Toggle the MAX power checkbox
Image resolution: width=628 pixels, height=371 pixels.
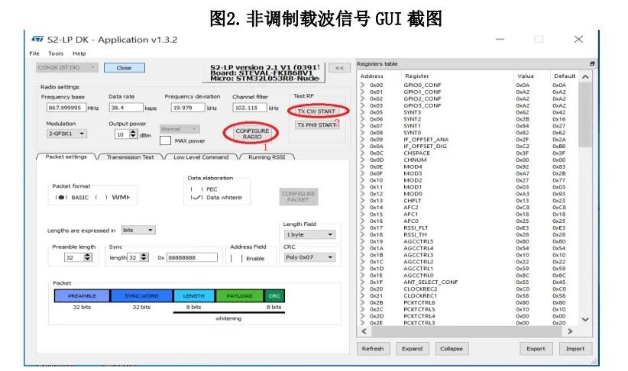tap(166, 140)
